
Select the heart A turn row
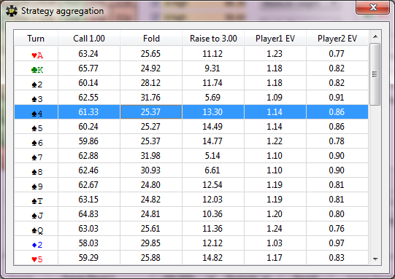point(191,53)
